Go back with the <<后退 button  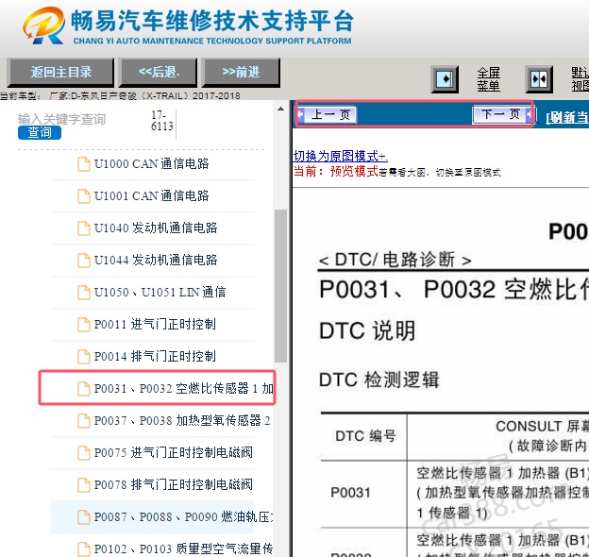pyautogui.click(x=159, y=72)
